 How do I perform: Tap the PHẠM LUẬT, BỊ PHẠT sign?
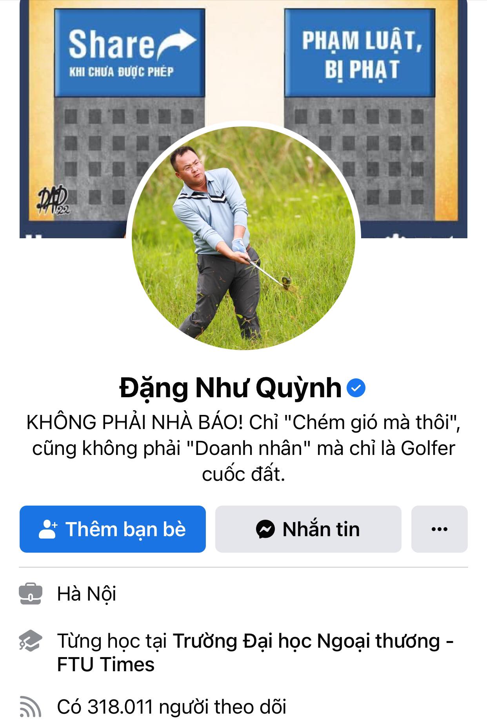[360, 53]
